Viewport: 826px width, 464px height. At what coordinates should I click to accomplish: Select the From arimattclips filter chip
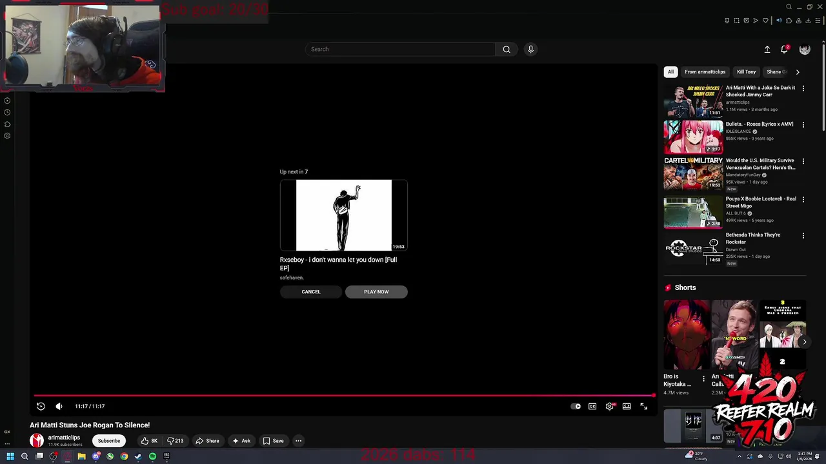click(x=705, y=72)
